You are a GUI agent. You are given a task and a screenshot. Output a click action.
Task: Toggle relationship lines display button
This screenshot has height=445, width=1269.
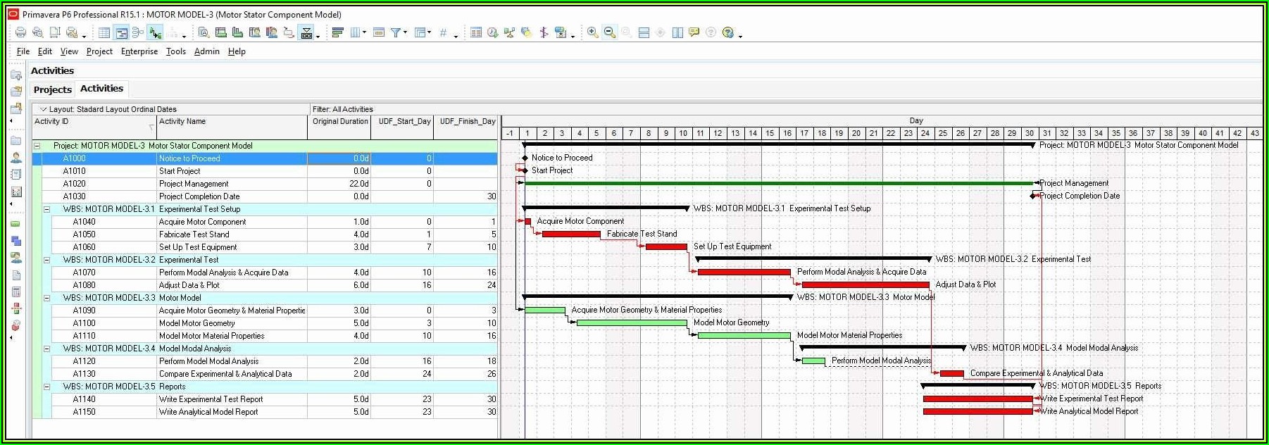[155, 32]
